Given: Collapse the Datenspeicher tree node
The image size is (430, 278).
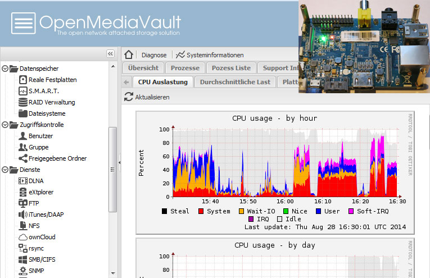Looking at the screenshot, I should pyautogui.click(x=5, y=69).
